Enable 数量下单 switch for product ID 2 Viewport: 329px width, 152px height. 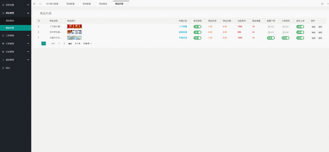271,32
